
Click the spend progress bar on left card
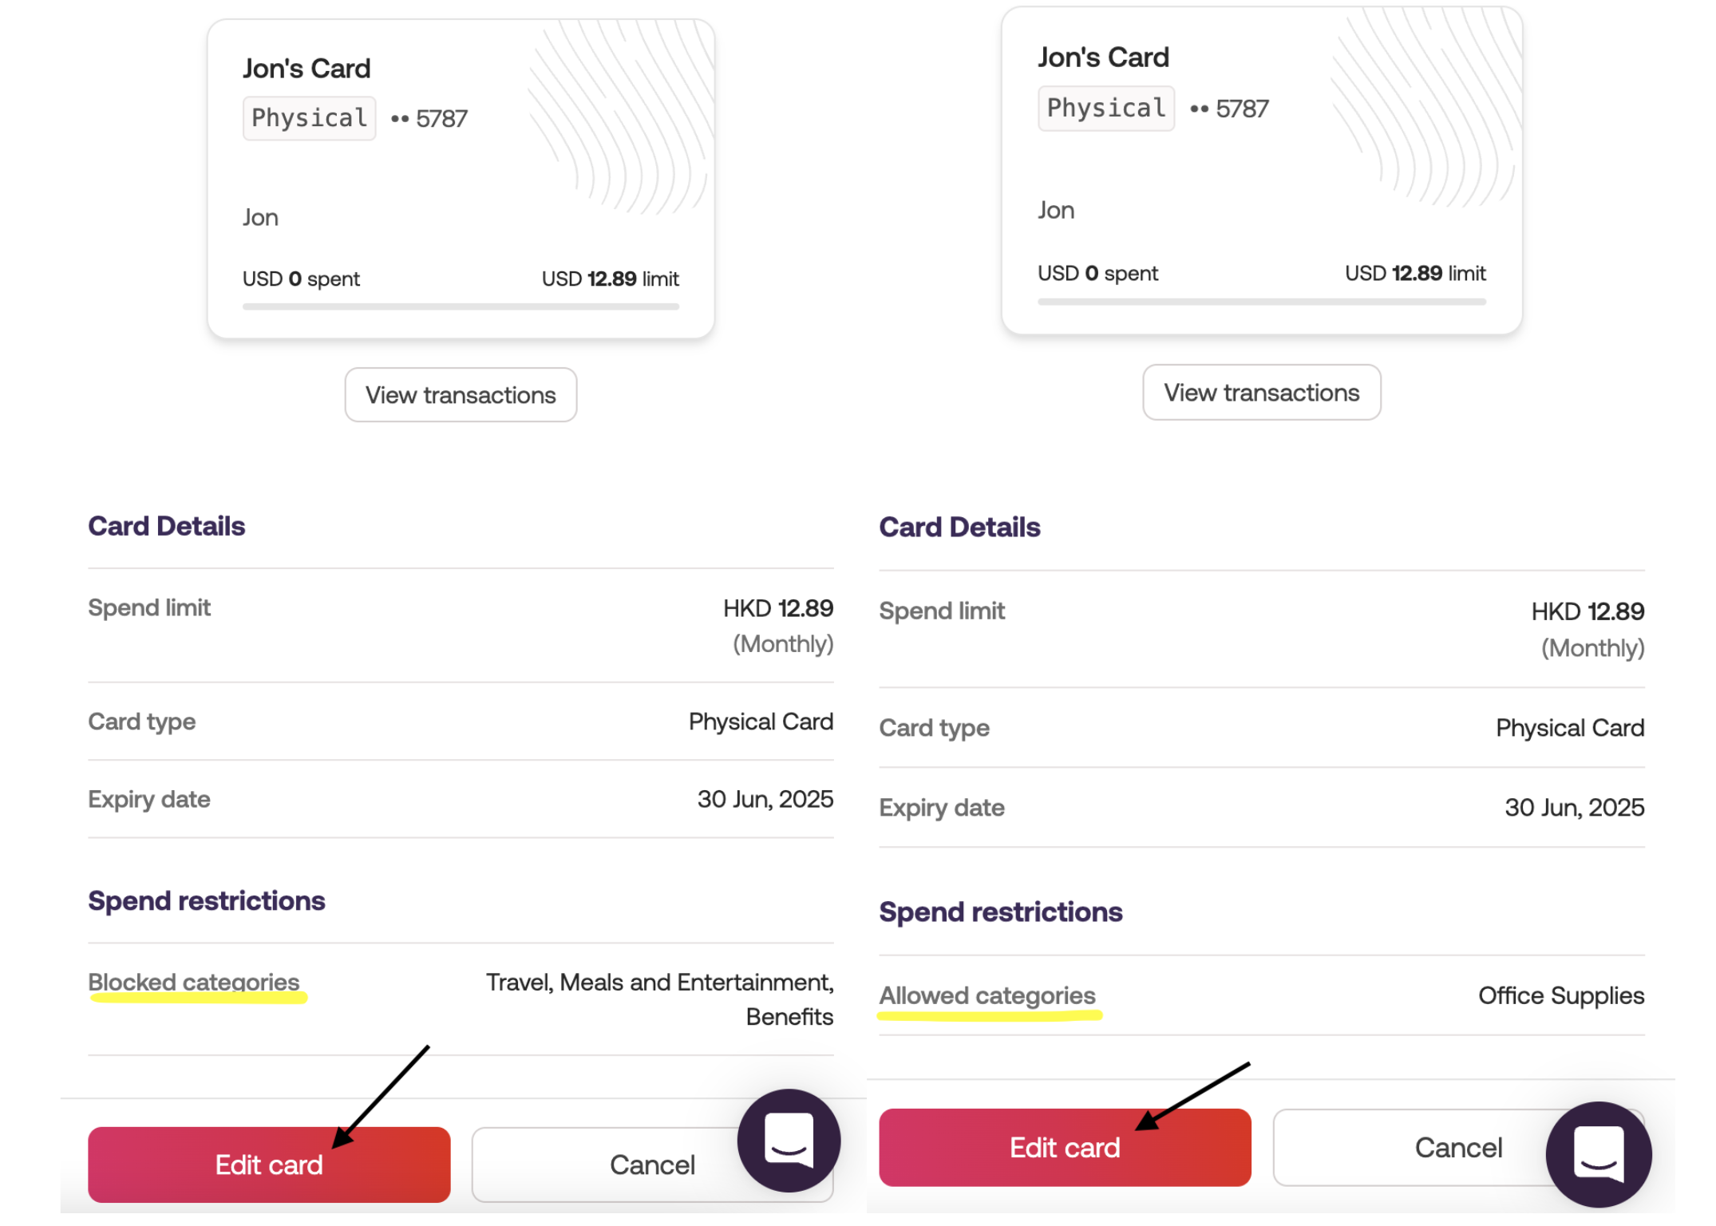pos(461,306)
